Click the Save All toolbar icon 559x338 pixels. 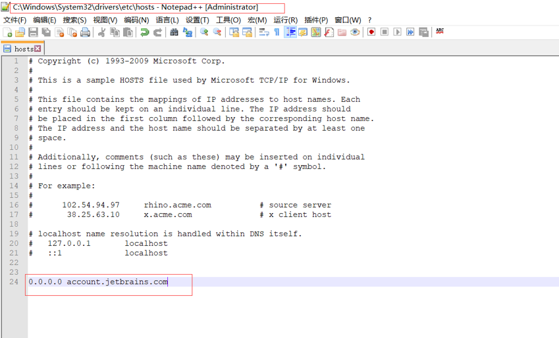click(46, 32)
